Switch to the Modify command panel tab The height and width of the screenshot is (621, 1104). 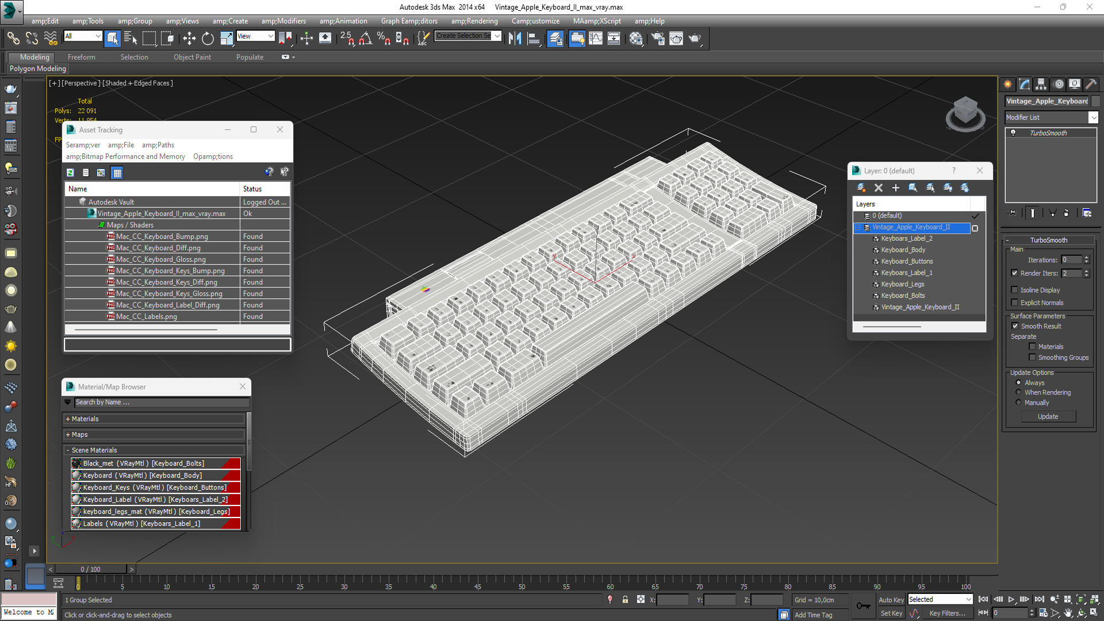point(1025,85)
